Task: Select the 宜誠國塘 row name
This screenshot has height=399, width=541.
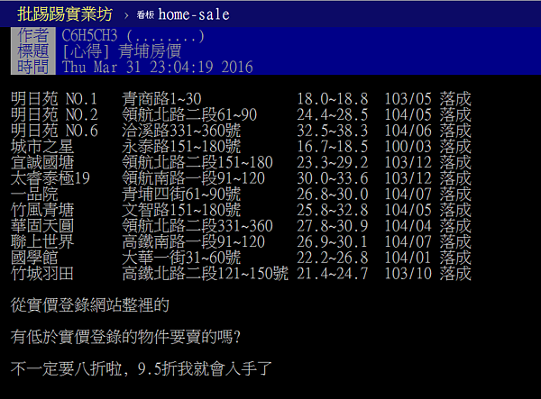Action: point(42,162)
